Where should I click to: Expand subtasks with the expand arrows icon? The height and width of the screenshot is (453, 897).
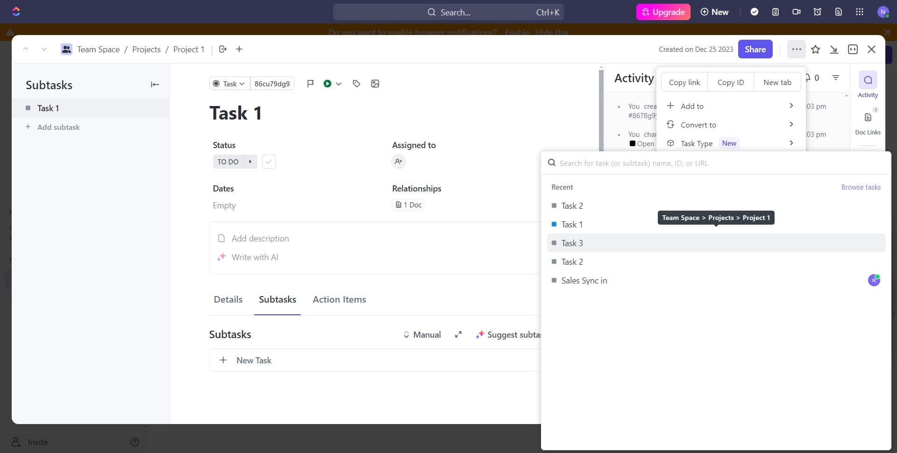458,334
